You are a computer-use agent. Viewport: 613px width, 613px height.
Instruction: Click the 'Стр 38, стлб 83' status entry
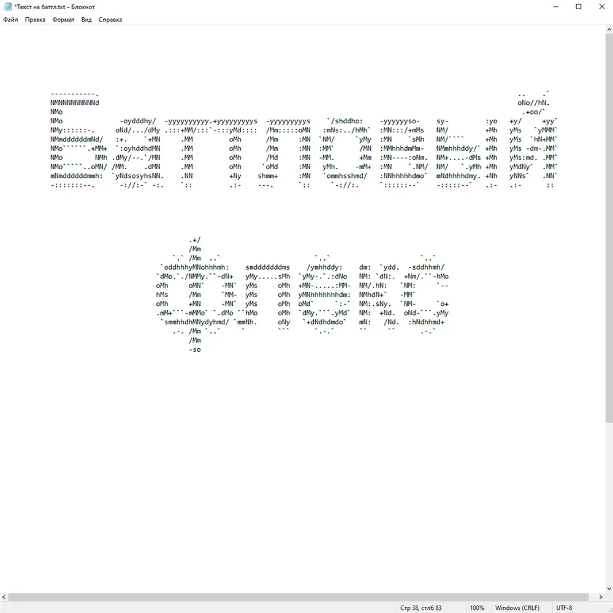click(x=421, y=607)
